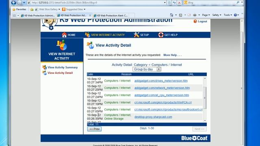Close the active K9 Web Protection tab
This screenshot has width=260, height=146.
tap(90, 15)
